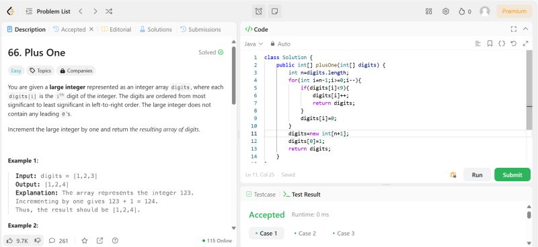Reset code to default icon
Screen dimensions: 538x247
pos(514,44)
